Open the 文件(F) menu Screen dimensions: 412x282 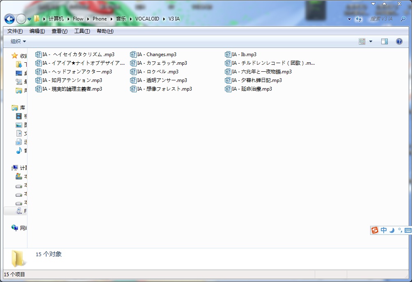[15, 31]
